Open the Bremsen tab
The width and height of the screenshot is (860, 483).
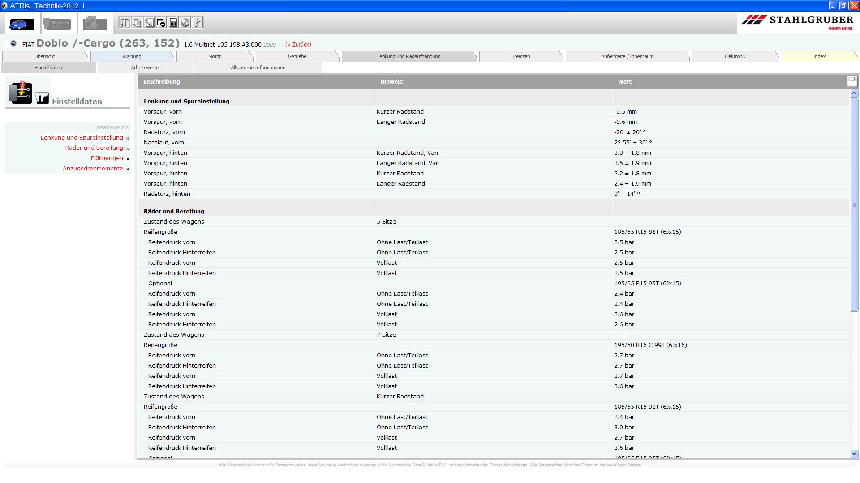point(520,56)
